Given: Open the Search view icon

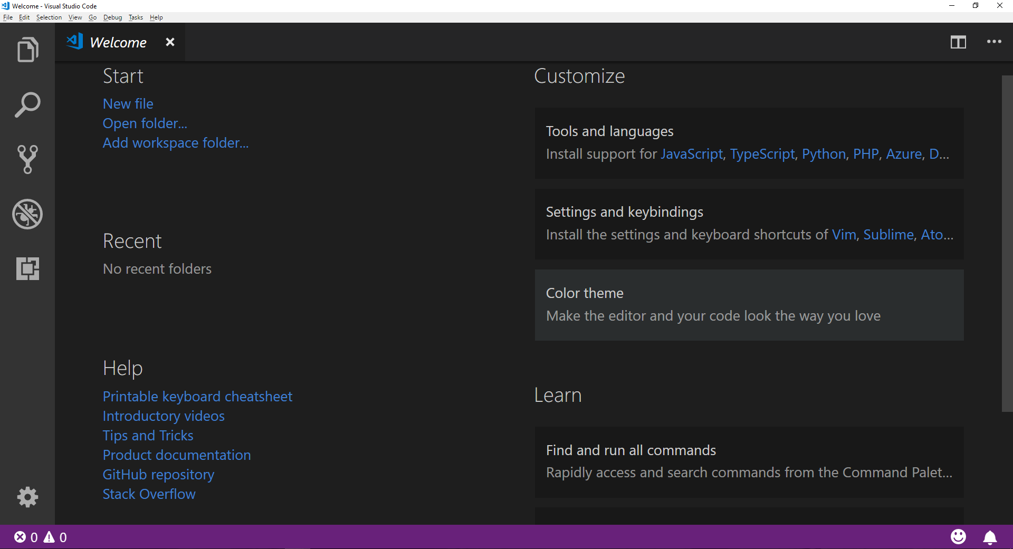Looking at the screenshot, I should click(x=27, y=104).
